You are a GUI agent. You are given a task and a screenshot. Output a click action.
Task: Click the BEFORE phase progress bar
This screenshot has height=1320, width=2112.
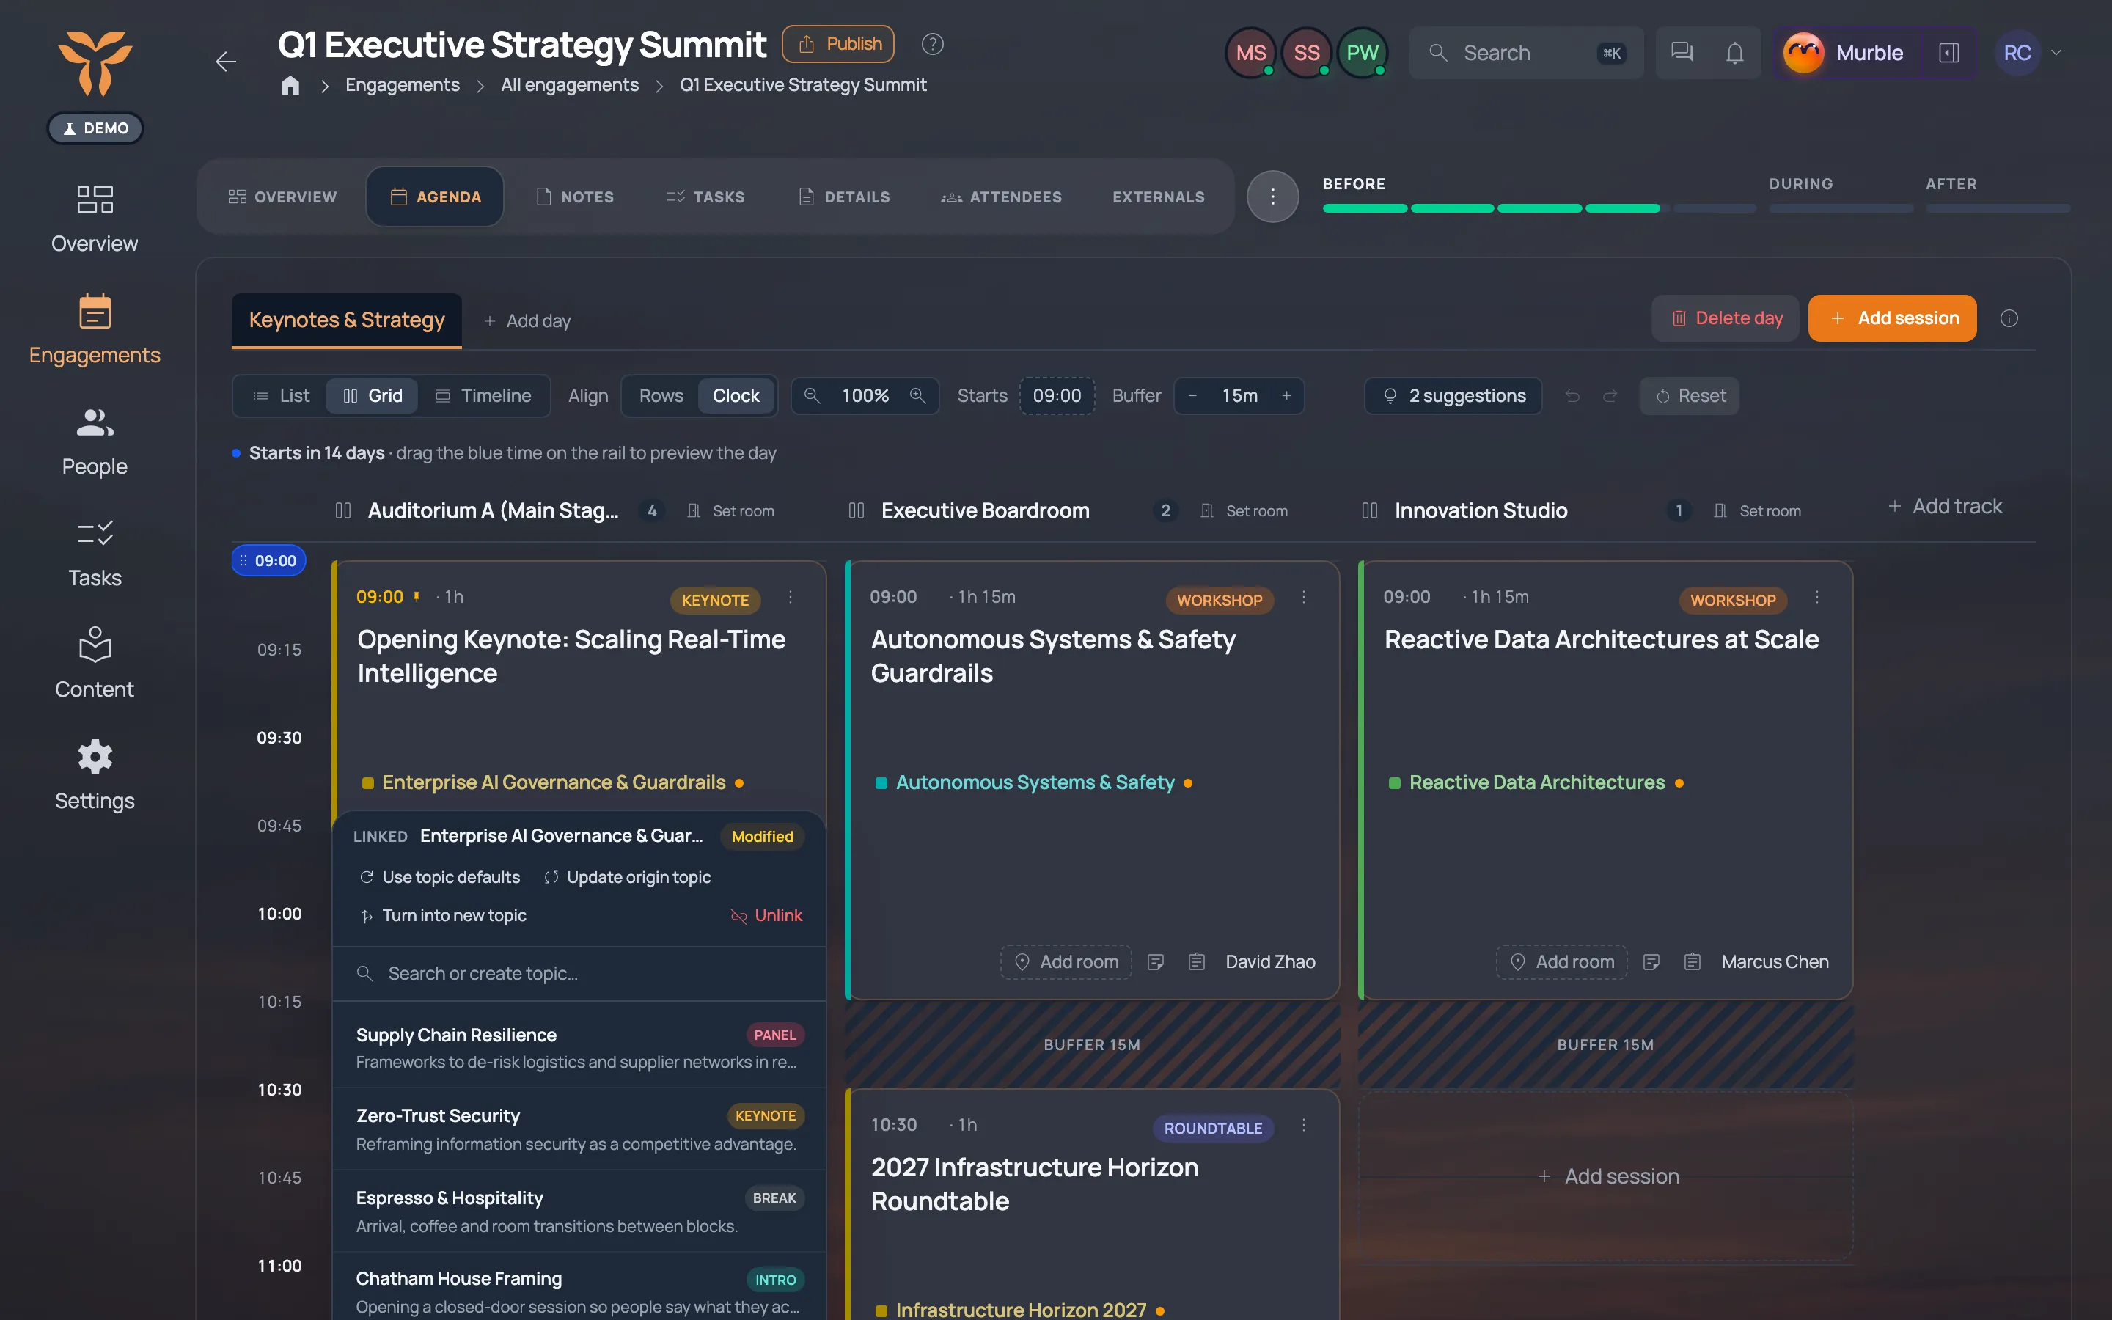point(1538,208)
